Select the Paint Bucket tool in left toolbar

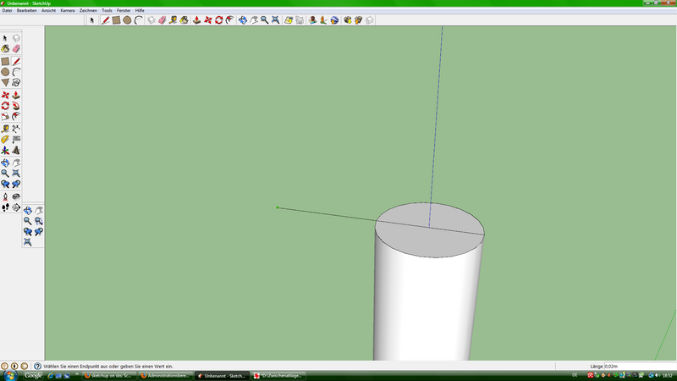click(x=5, y=49)
